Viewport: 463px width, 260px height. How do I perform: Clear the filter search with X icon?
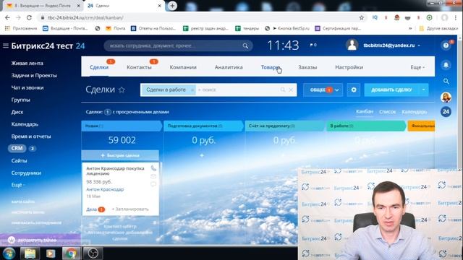click(x=291, y=90)
